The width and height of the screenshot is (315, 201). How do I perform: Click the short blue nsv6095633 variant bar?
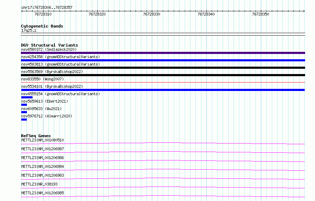point(24,112)
